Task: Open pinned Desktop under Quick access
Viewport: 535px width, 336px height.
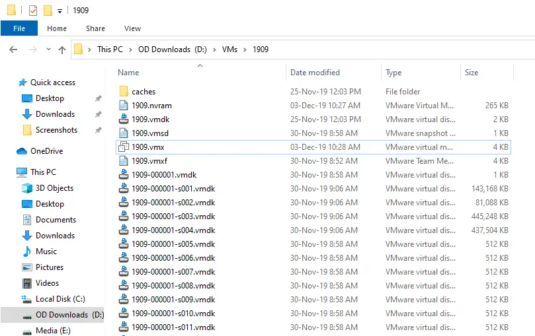Action: [x=50, y=98]
